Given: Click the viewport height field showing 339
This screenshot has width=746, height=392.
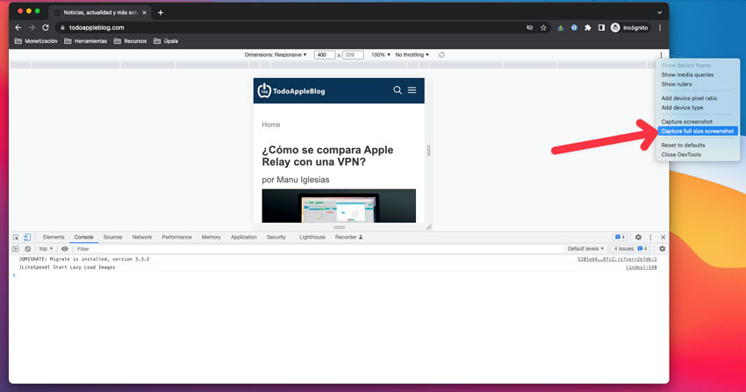Looking at the screenshot, I should tap(353, 55).
